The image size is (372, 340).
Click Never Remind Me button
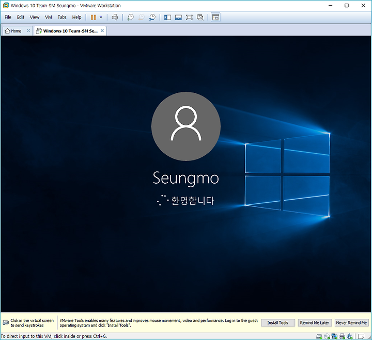coord(351,322)
